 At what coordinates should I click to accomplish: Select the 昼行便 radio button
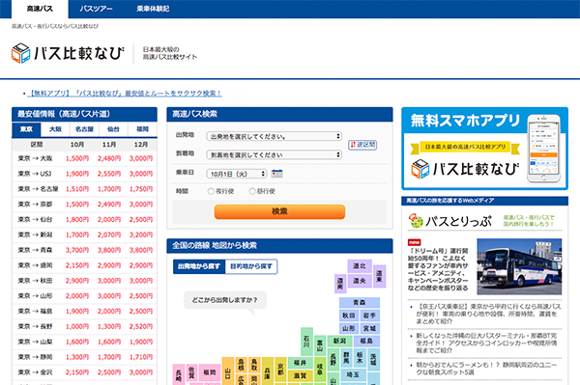coord(252,191)
